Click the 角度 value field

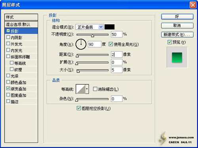(95, 44)
